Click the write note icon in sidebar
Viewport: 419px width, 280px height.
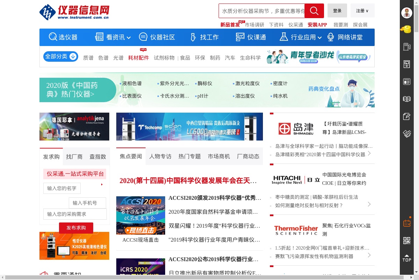click(406, 116)
